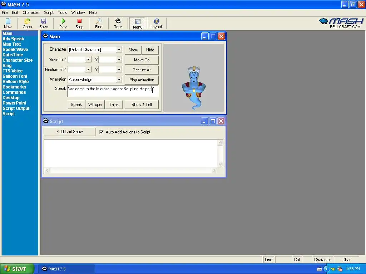Select PowerPoint in the sidebar

tap(14, 103)
